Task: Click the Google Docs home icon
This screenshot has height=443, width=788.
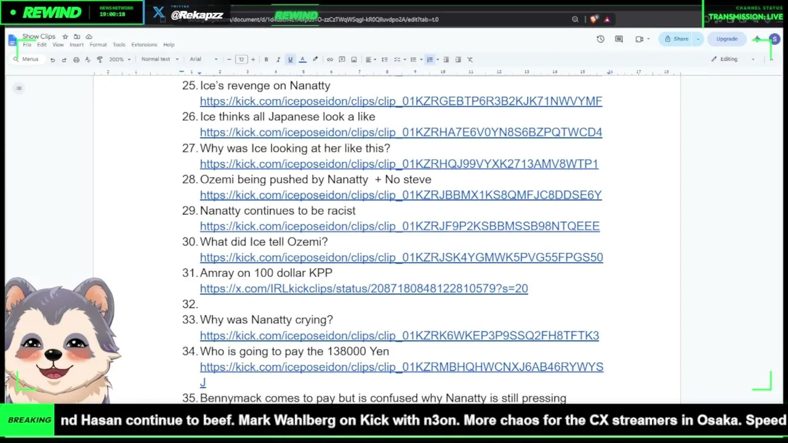Action: [12, 41]
